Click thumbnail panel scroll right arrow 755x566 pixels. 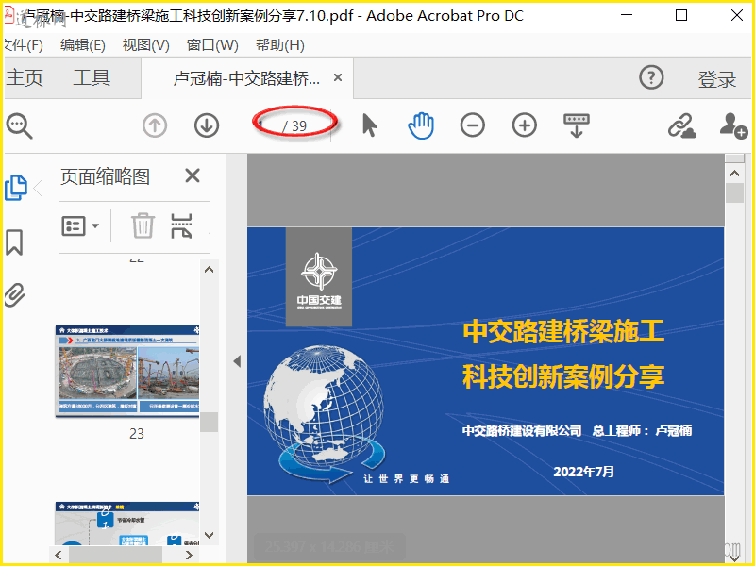coord(189,555)
